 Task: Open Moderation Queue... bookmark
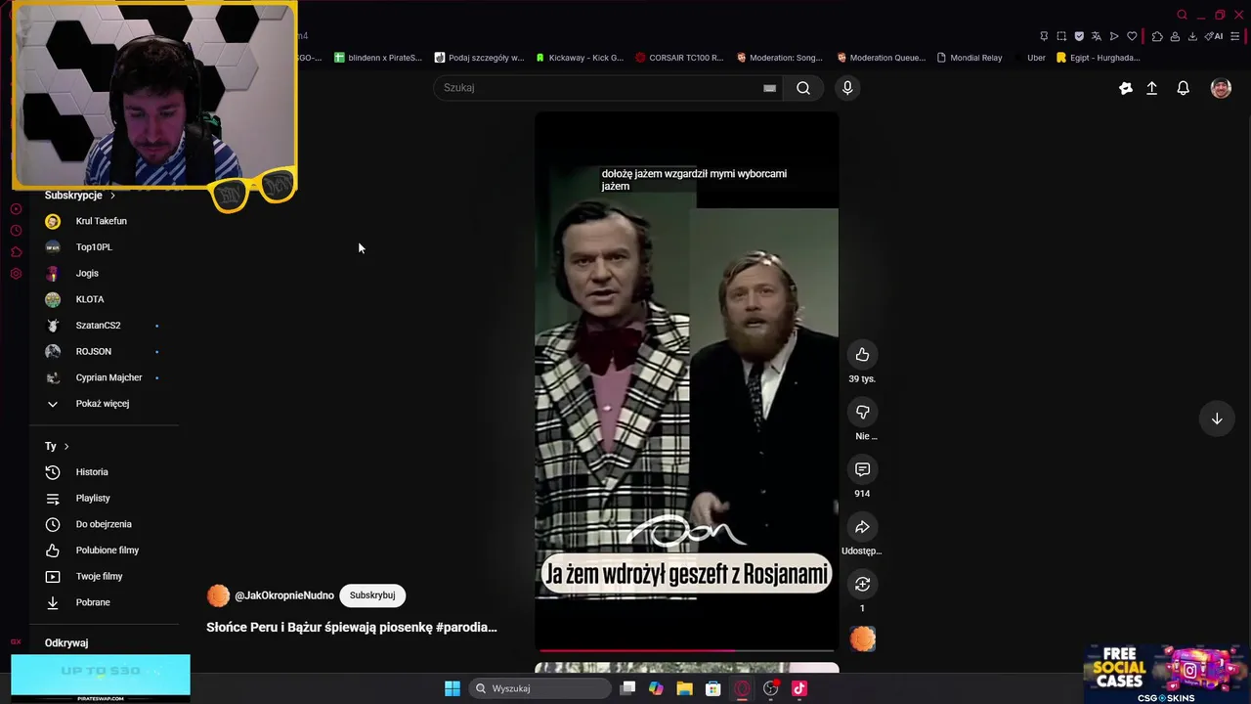[881, 58]
